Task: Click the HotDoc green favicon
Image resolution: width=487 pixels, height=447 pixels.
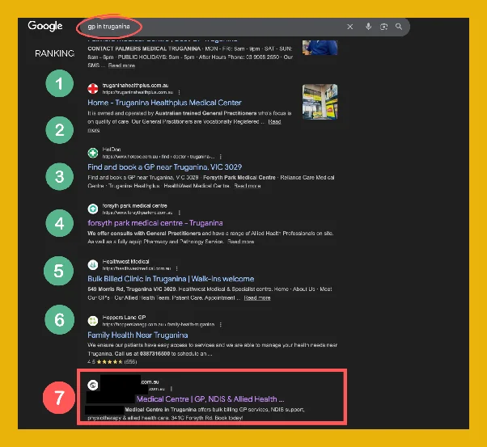Action: point(93,153)
